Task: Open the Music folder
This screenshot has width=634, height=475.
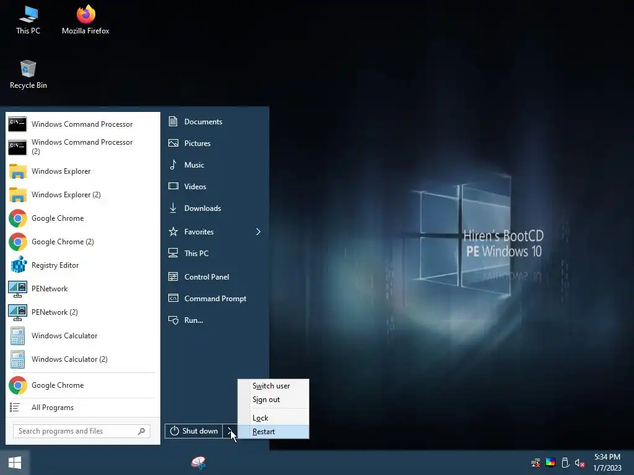Action: click(x=215, y=165)
